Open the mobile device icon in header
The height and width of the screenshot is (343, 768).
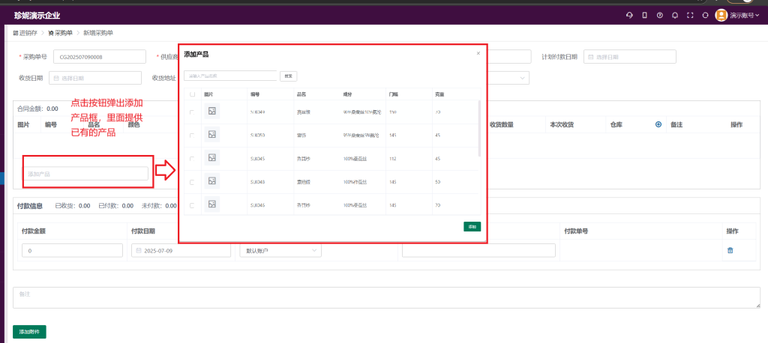coord(644,15)
